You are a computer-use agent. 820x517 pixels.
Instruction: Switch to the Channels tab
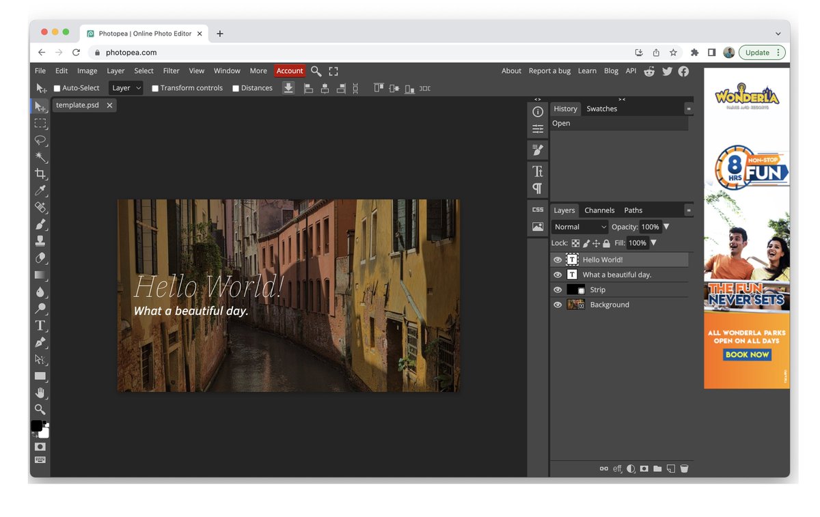(599, 210)
